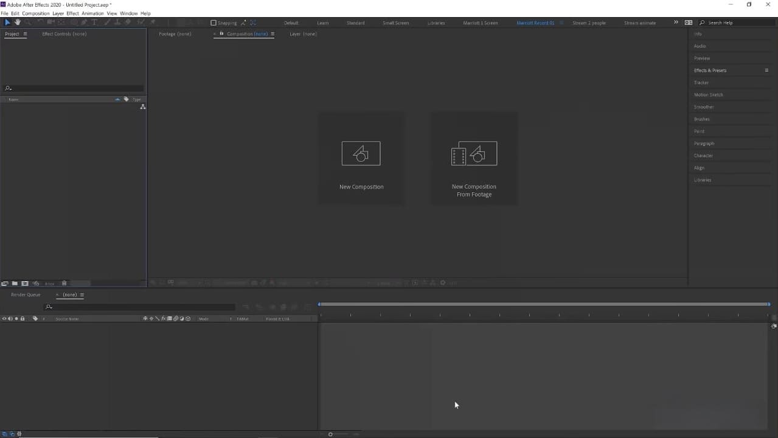
Task: Select the Selection arrow tool
Action: pos(7,23)
